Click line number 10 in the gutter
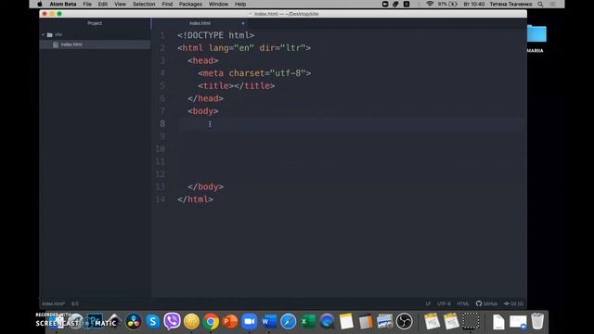 point(161,149)
